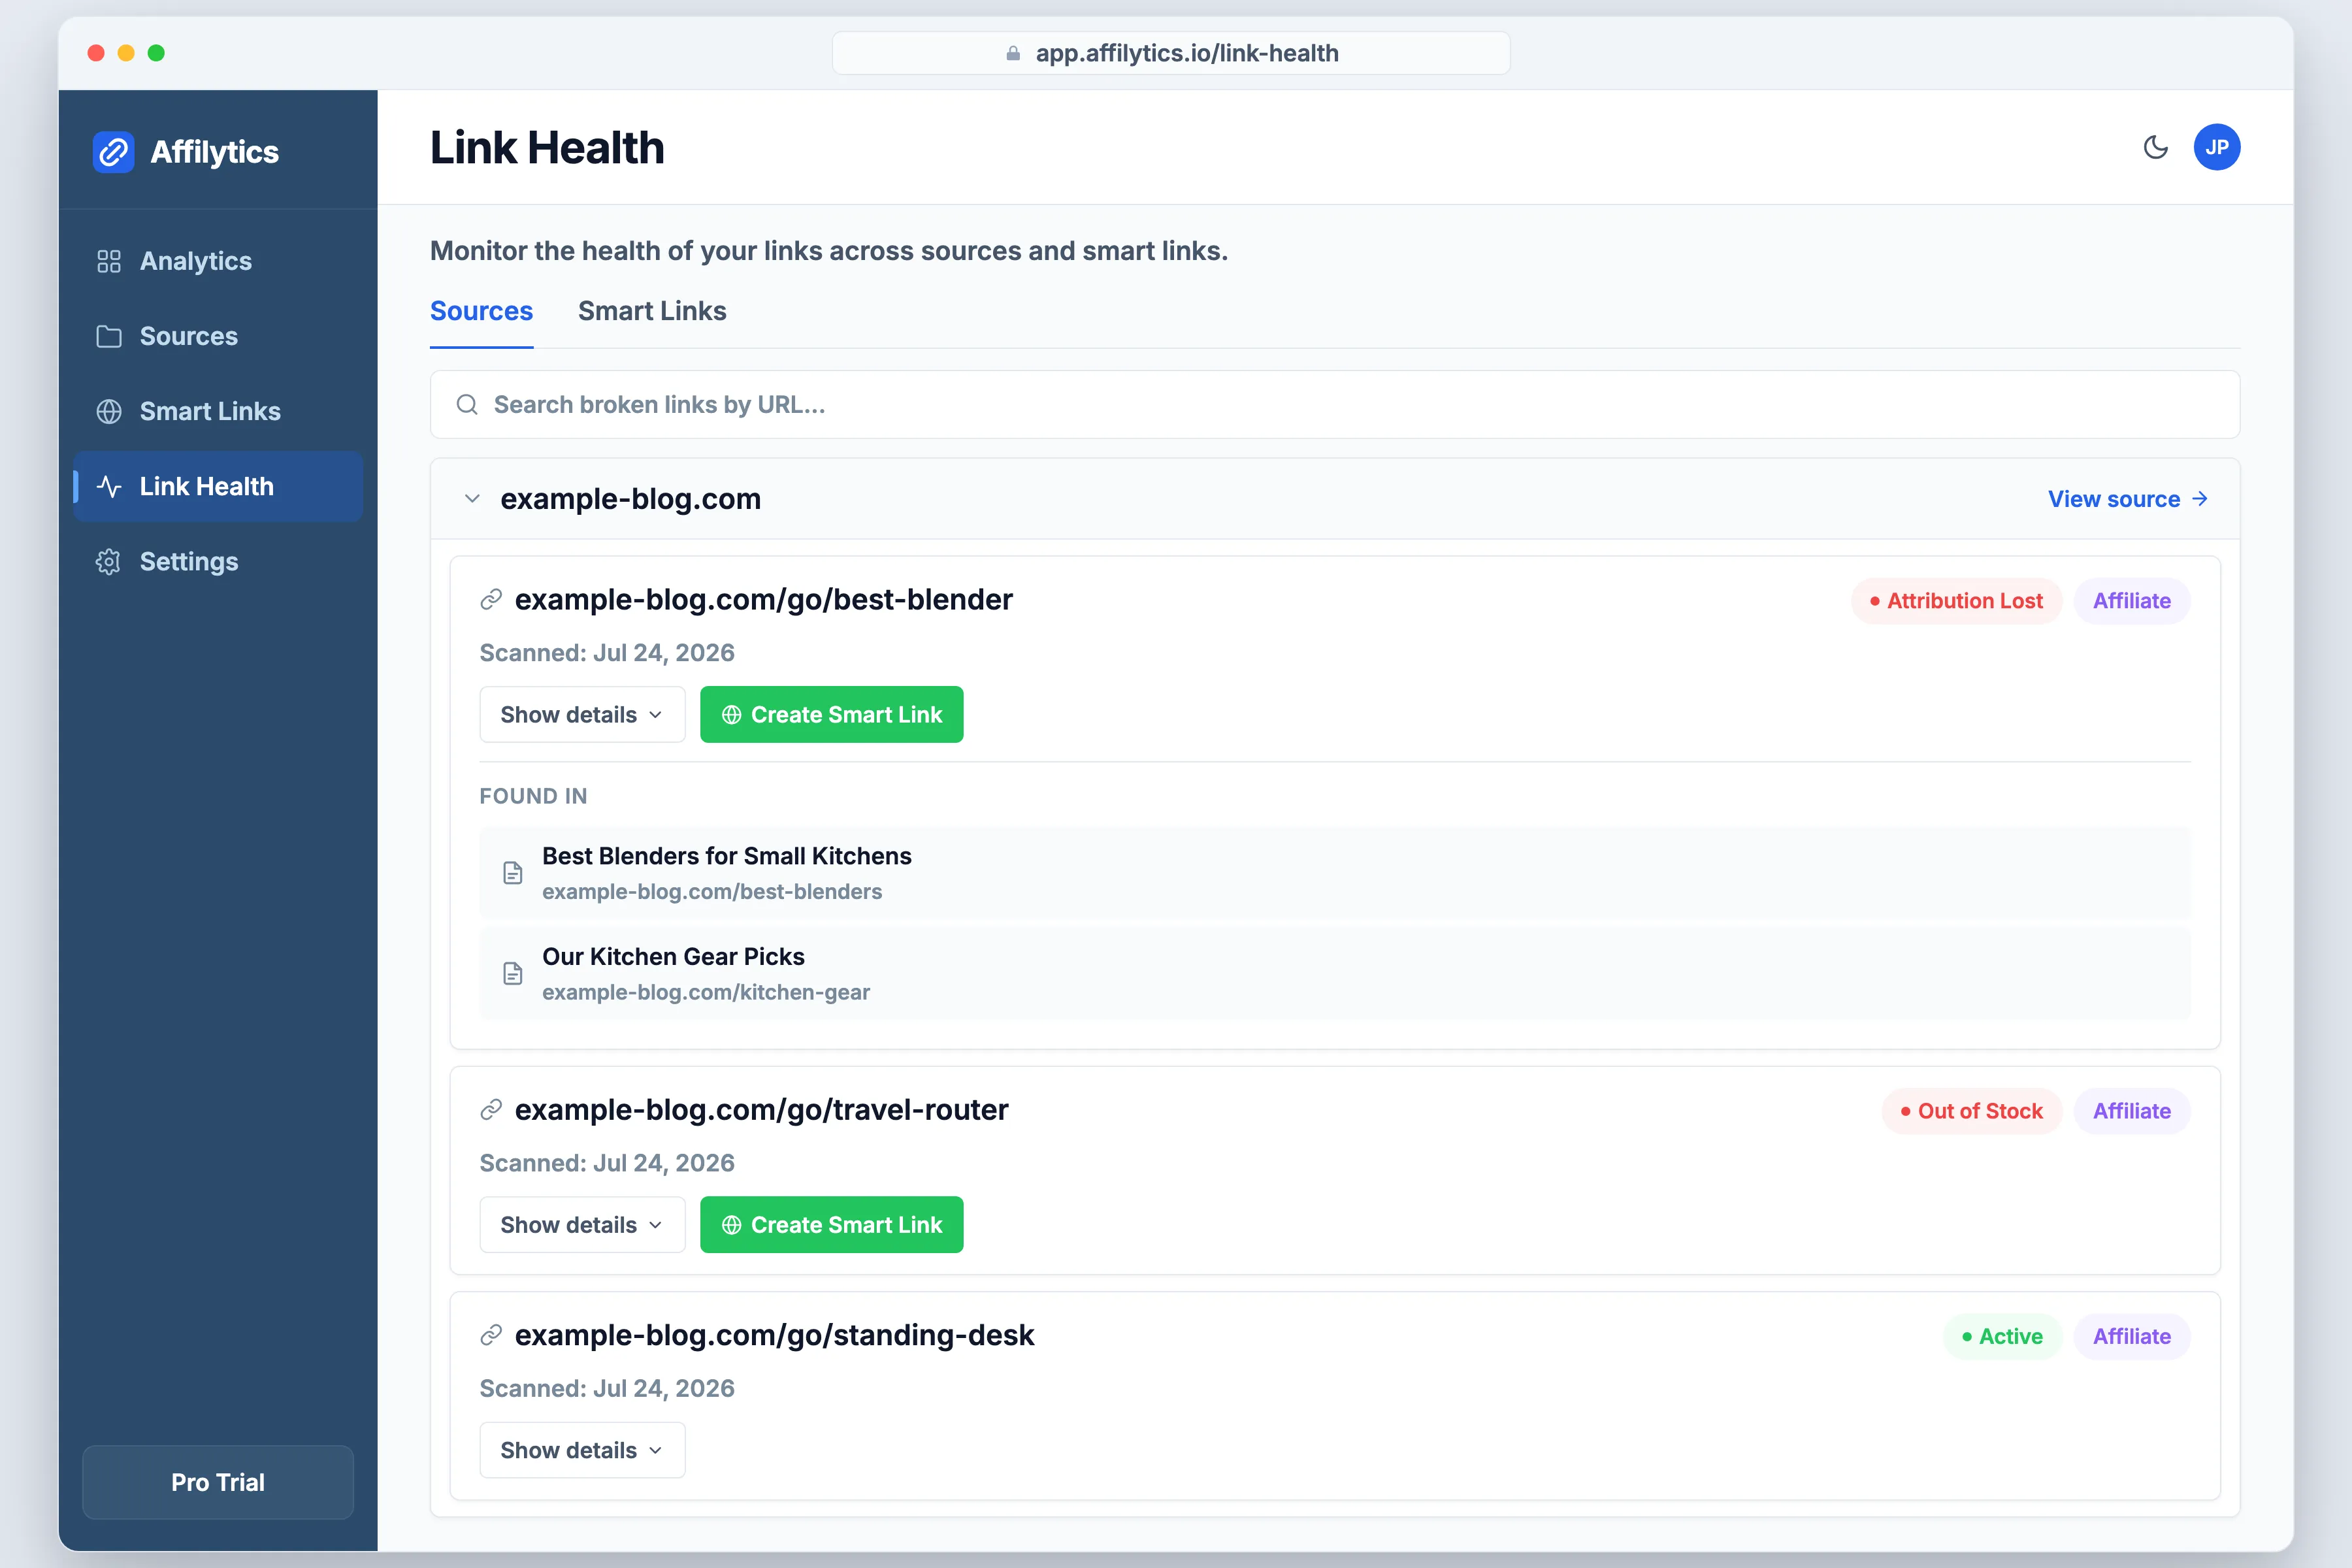The width and height of the screenshot is (2352, 1568).
Task: Open Sources from the sidebar
Action: [218, 336]
